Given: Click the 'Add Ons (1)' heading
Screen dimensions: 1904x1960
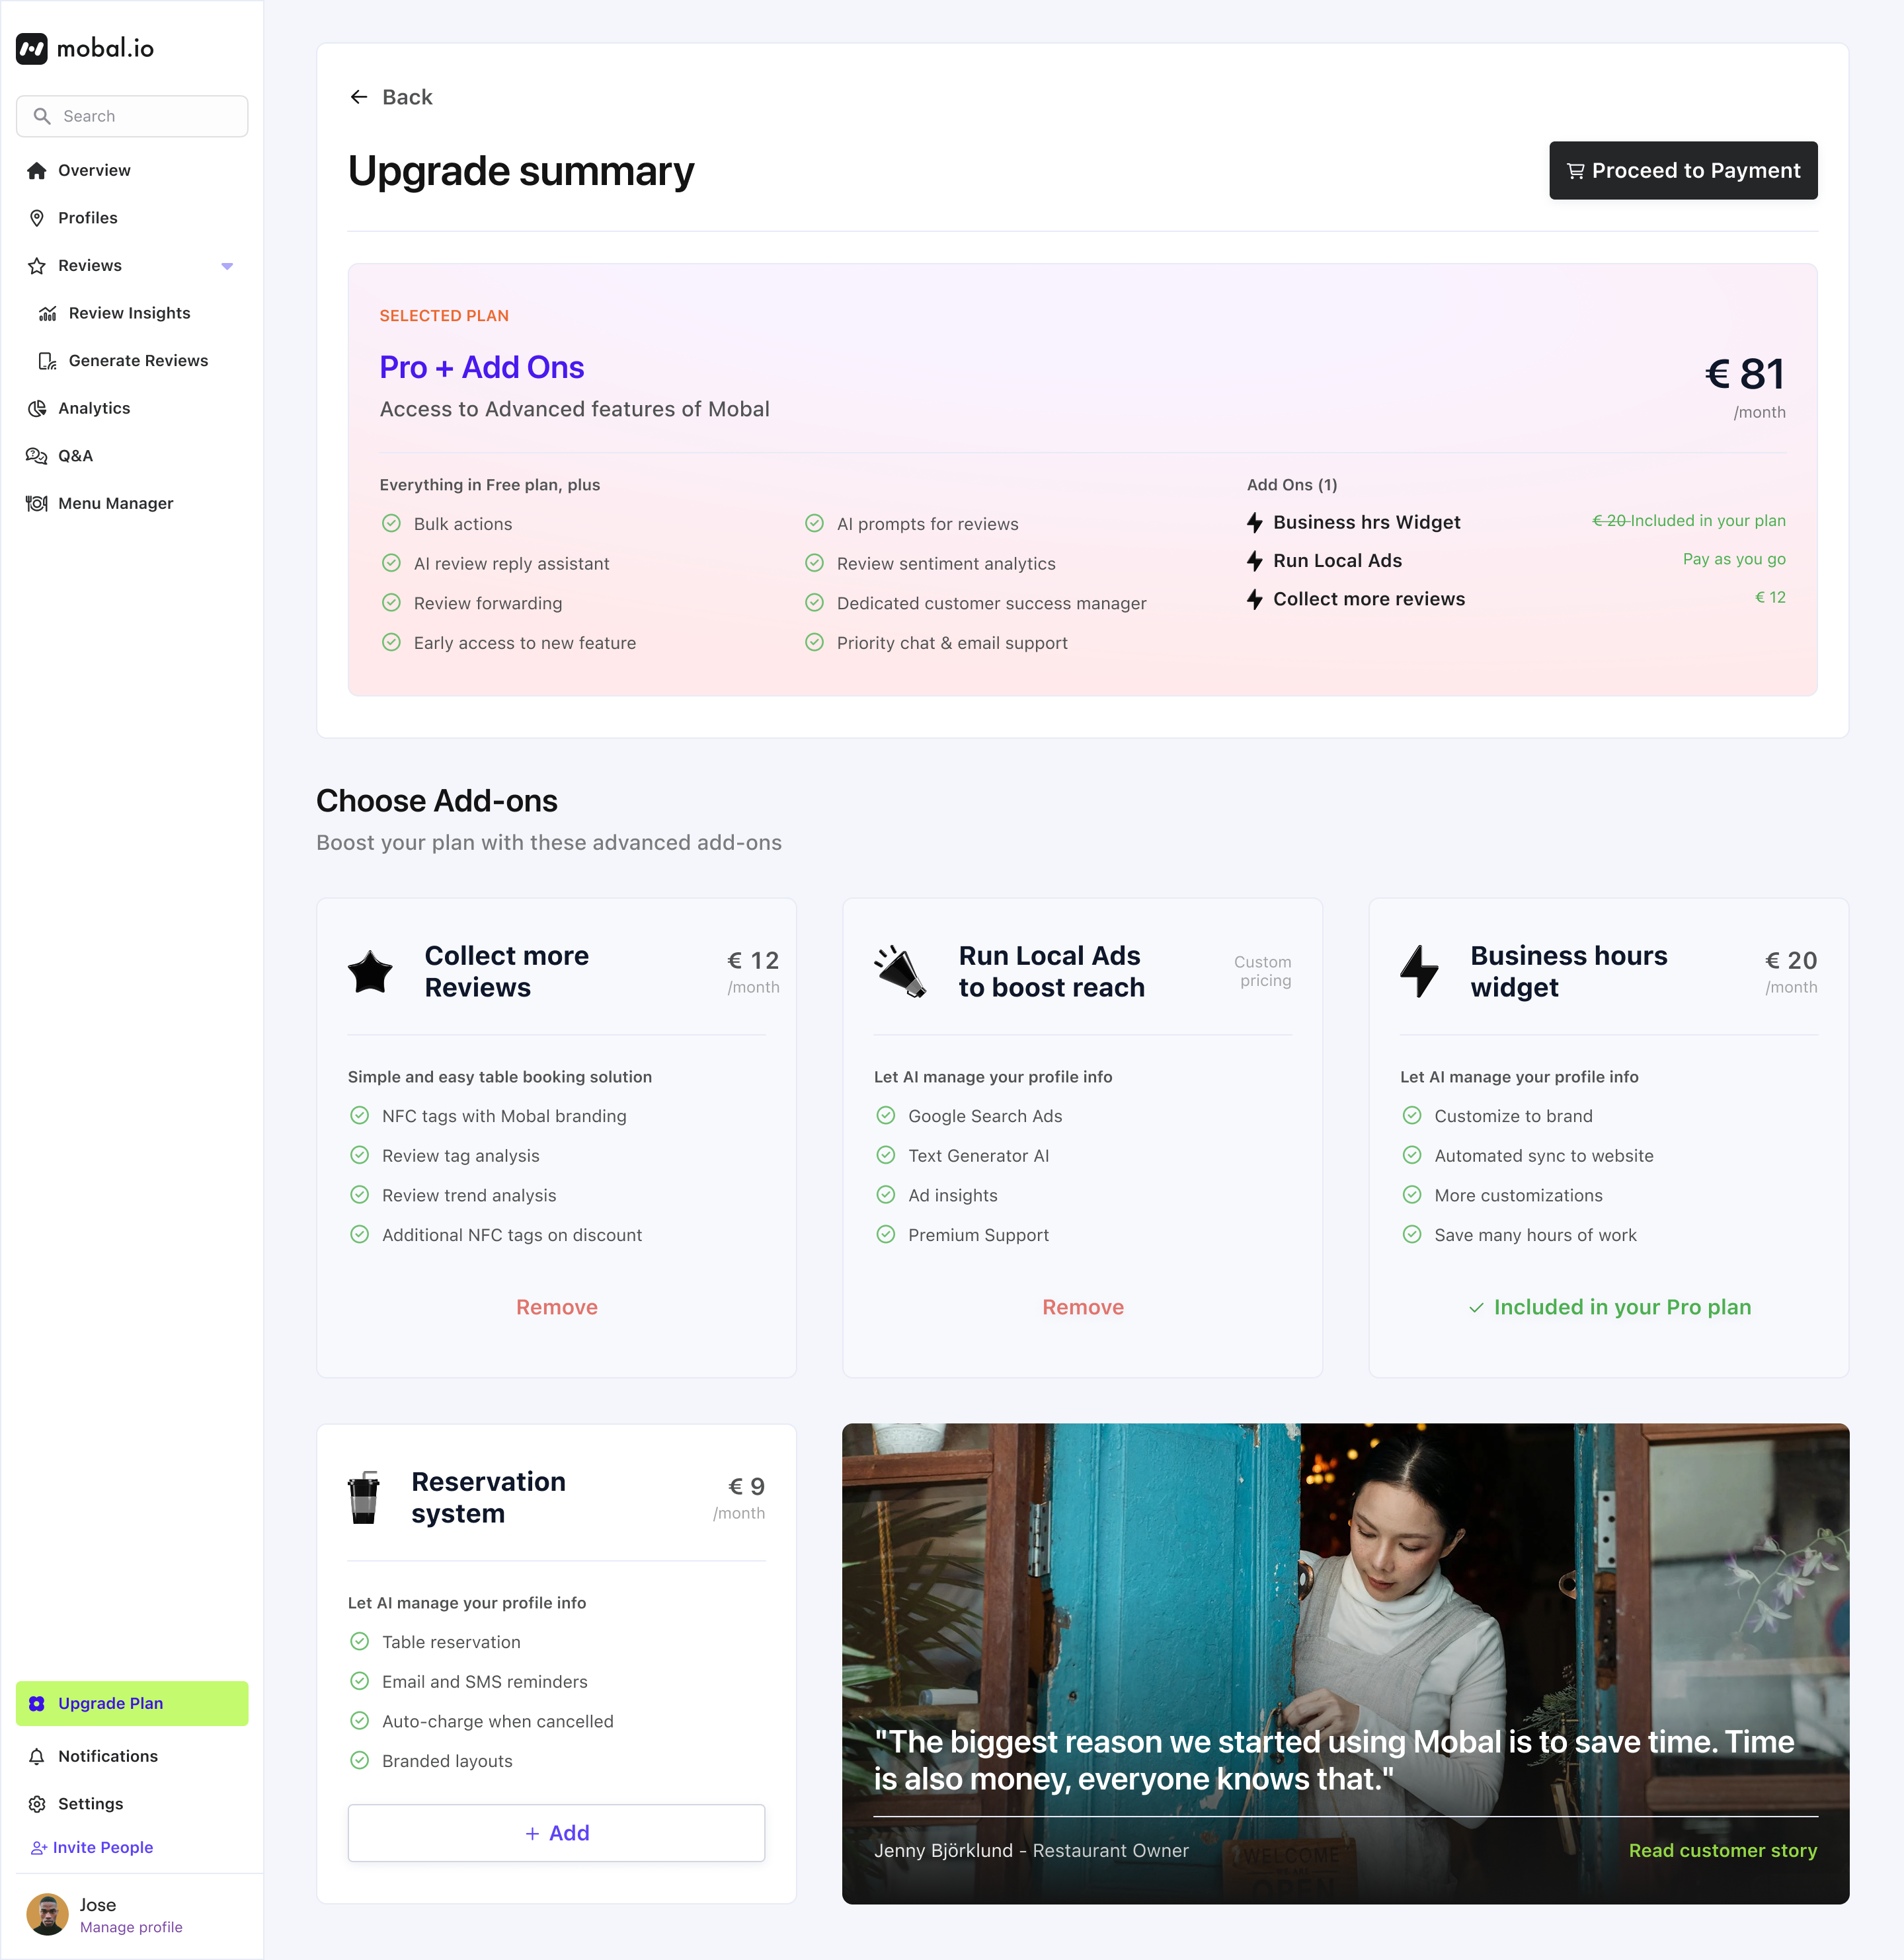Looking at the screenshot, I should (x=1292, y=485).
